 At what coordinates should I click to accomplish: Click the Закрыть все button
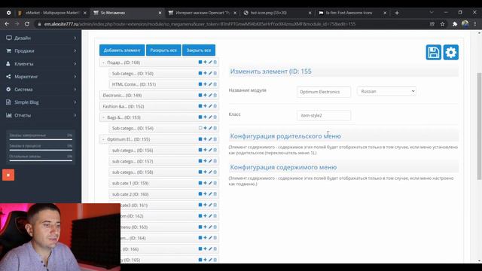[199, 50]
